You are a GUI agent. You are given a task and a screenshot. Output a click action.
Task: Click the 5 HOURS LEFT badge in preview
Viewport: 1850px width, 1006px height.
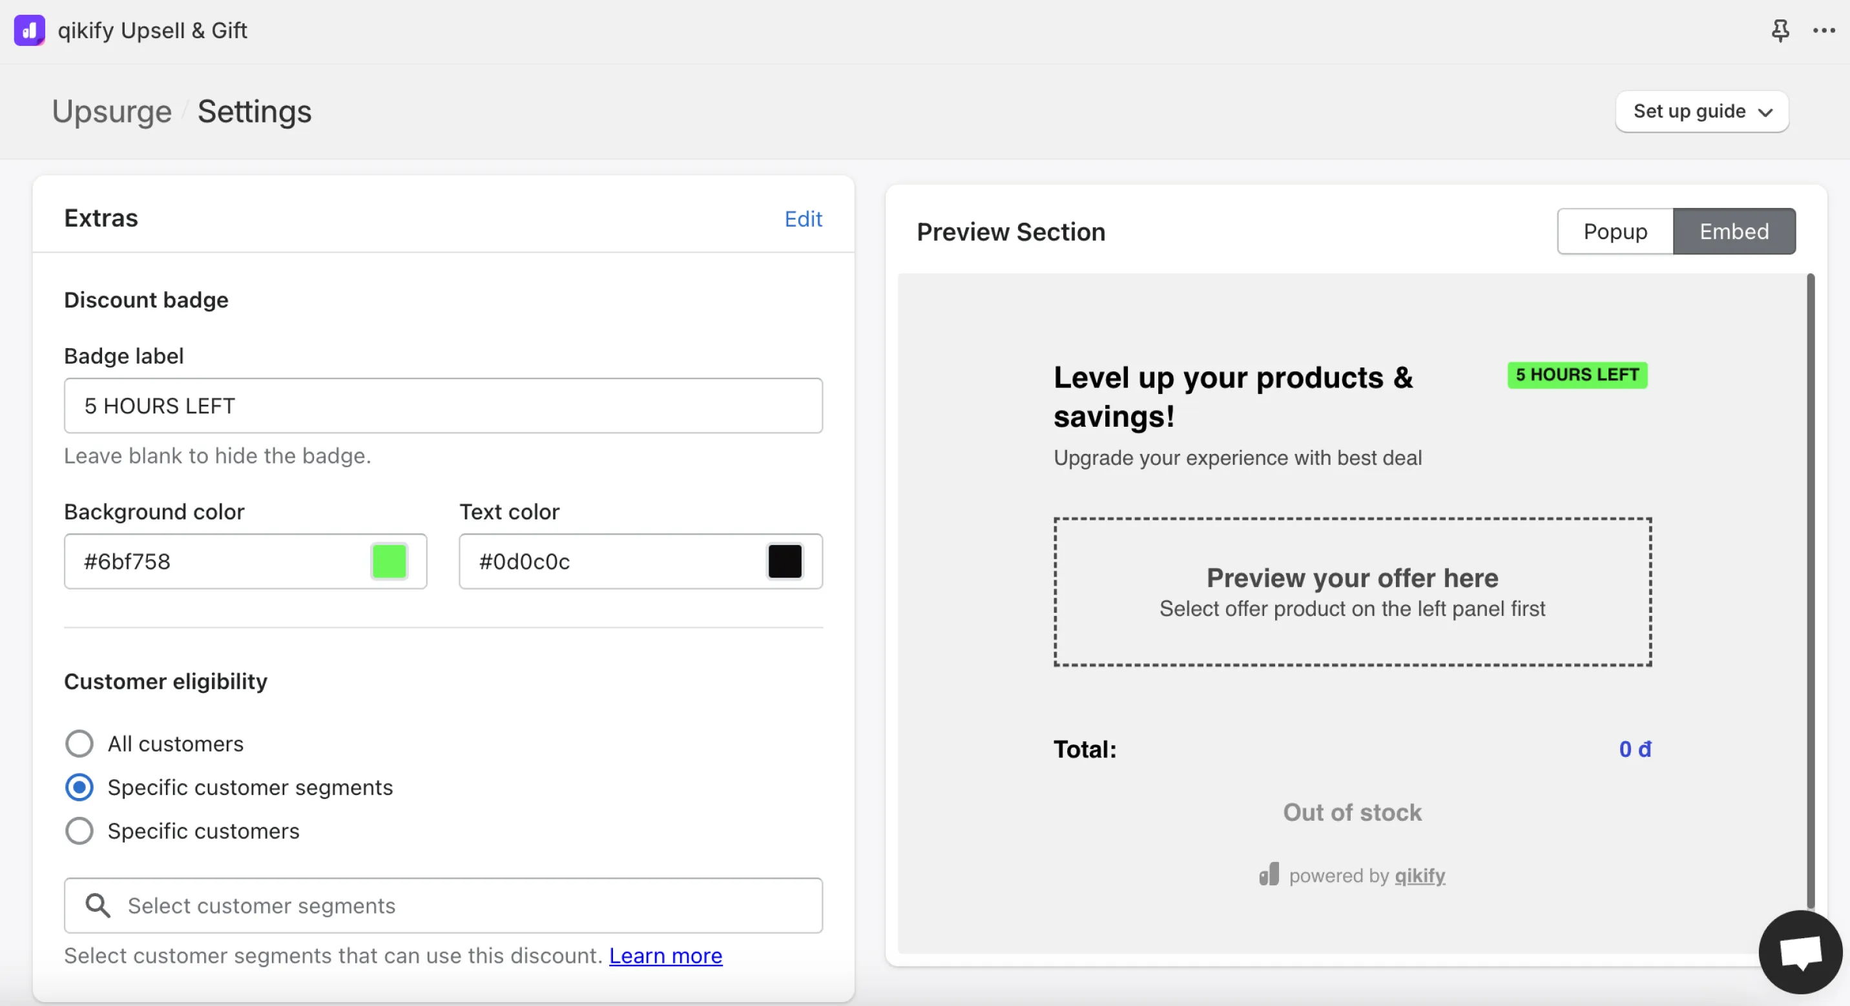click(x=1577, y=375)
